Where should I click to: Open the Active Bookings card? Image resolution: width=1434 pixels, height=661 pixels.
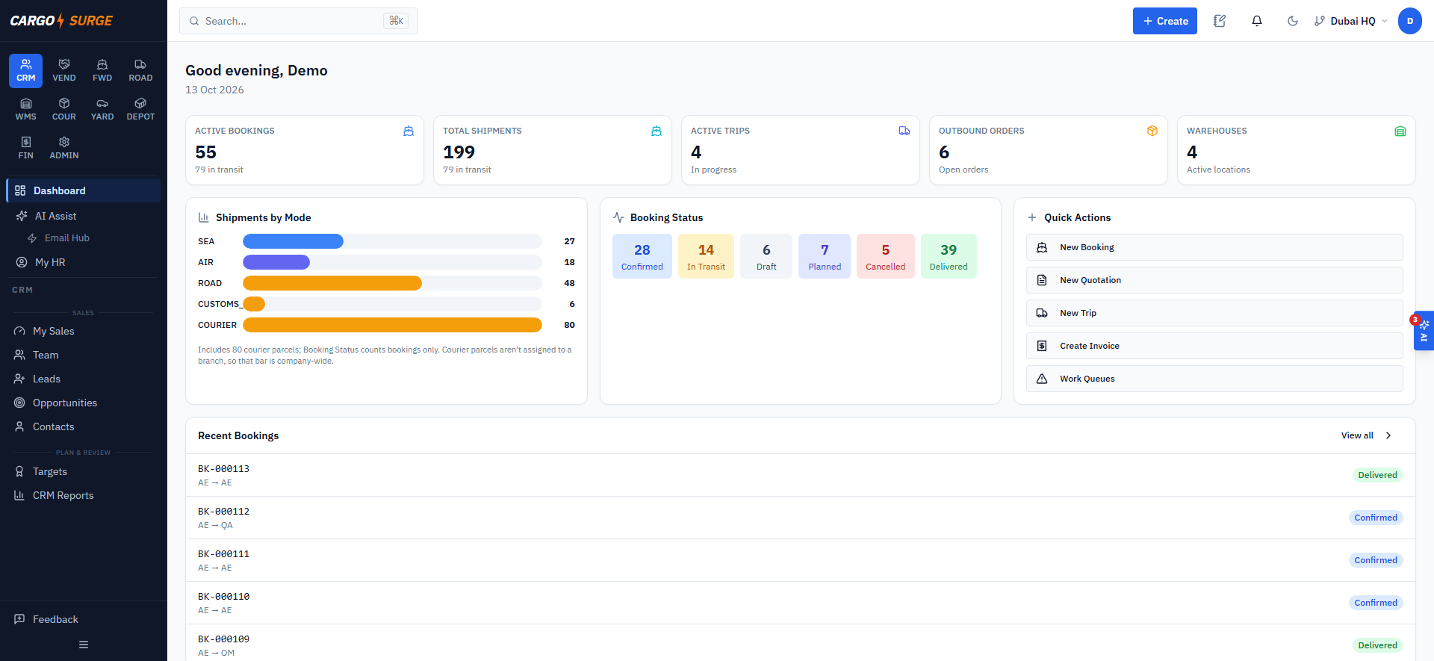pos(305,150)
